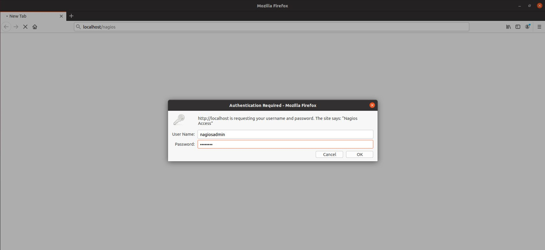Viewport: 545px width, 250px height.
Task: Click the User Name field
Action: [x=285, y=134]
